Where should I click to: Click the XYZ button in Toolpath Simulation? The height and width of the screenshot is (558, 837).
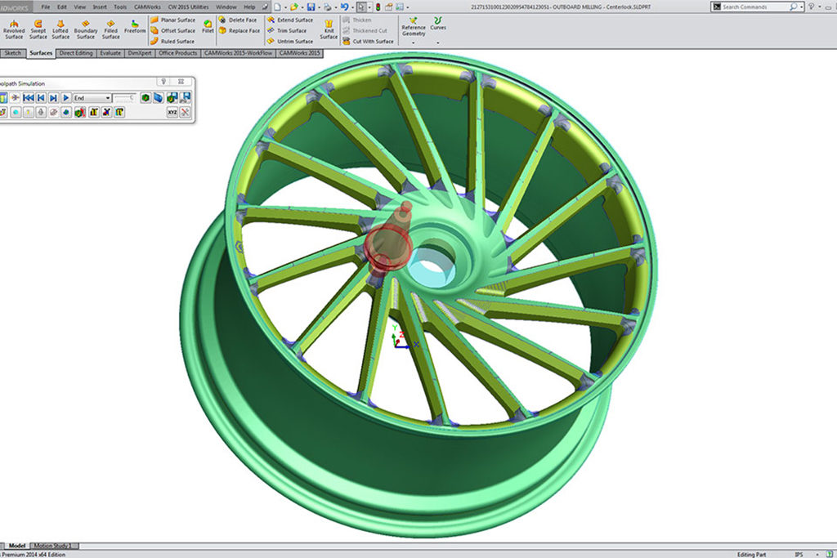coord(172,112)
